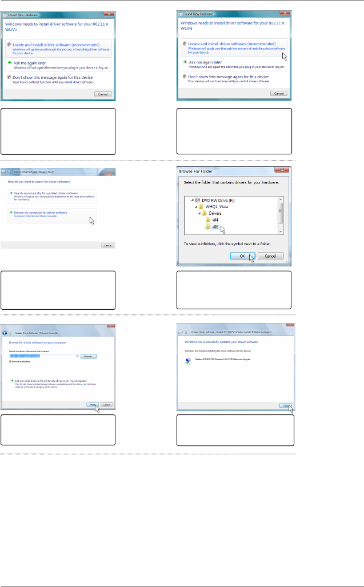The width and height of the screenshot is (364, 587).
Task: Click the DVD drive disc icon
Action: (x=197, y=200)
